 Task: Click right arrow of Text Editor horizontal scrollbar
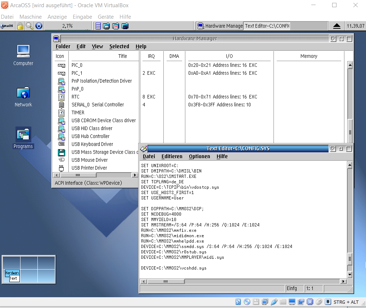tap(343, 281)
